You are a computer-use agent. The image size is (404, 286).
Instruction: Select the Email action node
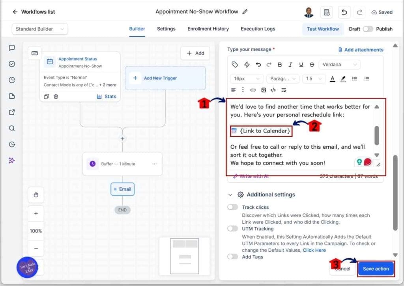123,189
